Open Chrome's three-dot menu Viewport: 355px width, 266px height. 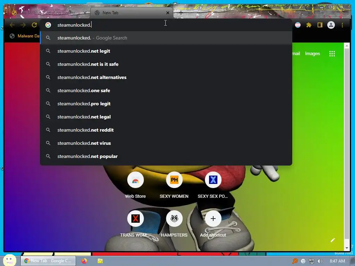tap(342, 25)
